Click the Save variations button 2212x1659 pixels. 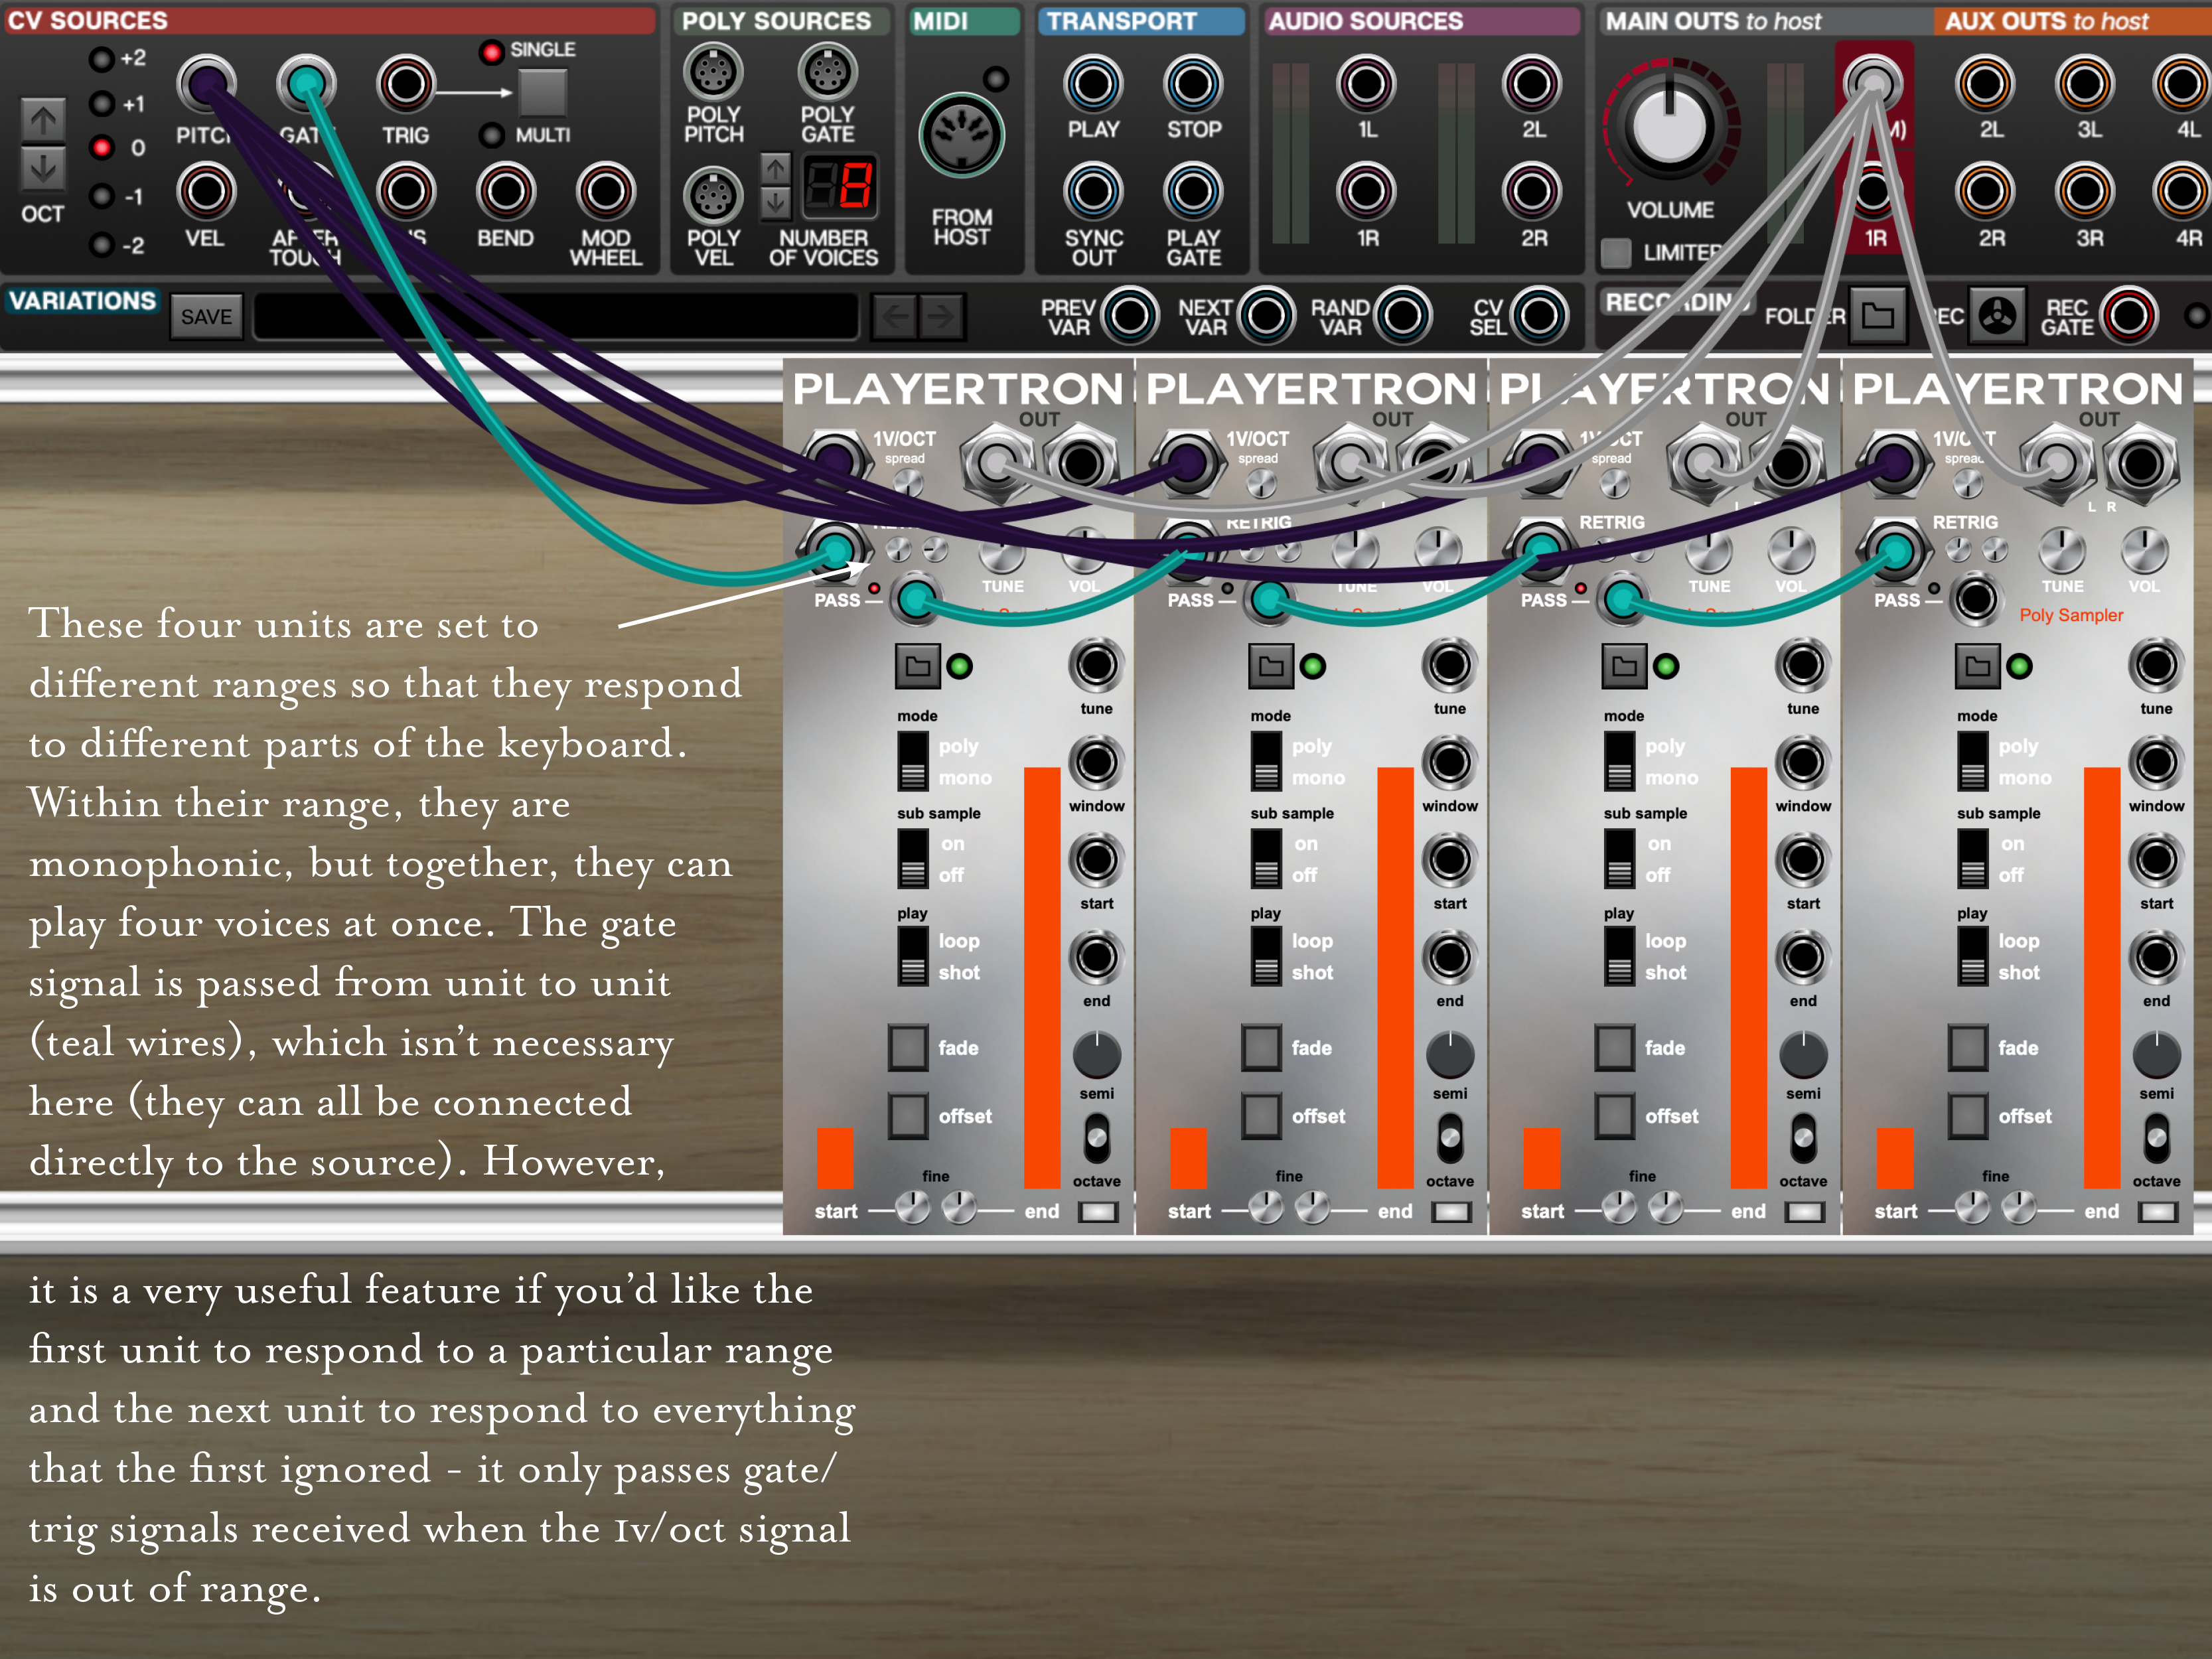(206, 317)
